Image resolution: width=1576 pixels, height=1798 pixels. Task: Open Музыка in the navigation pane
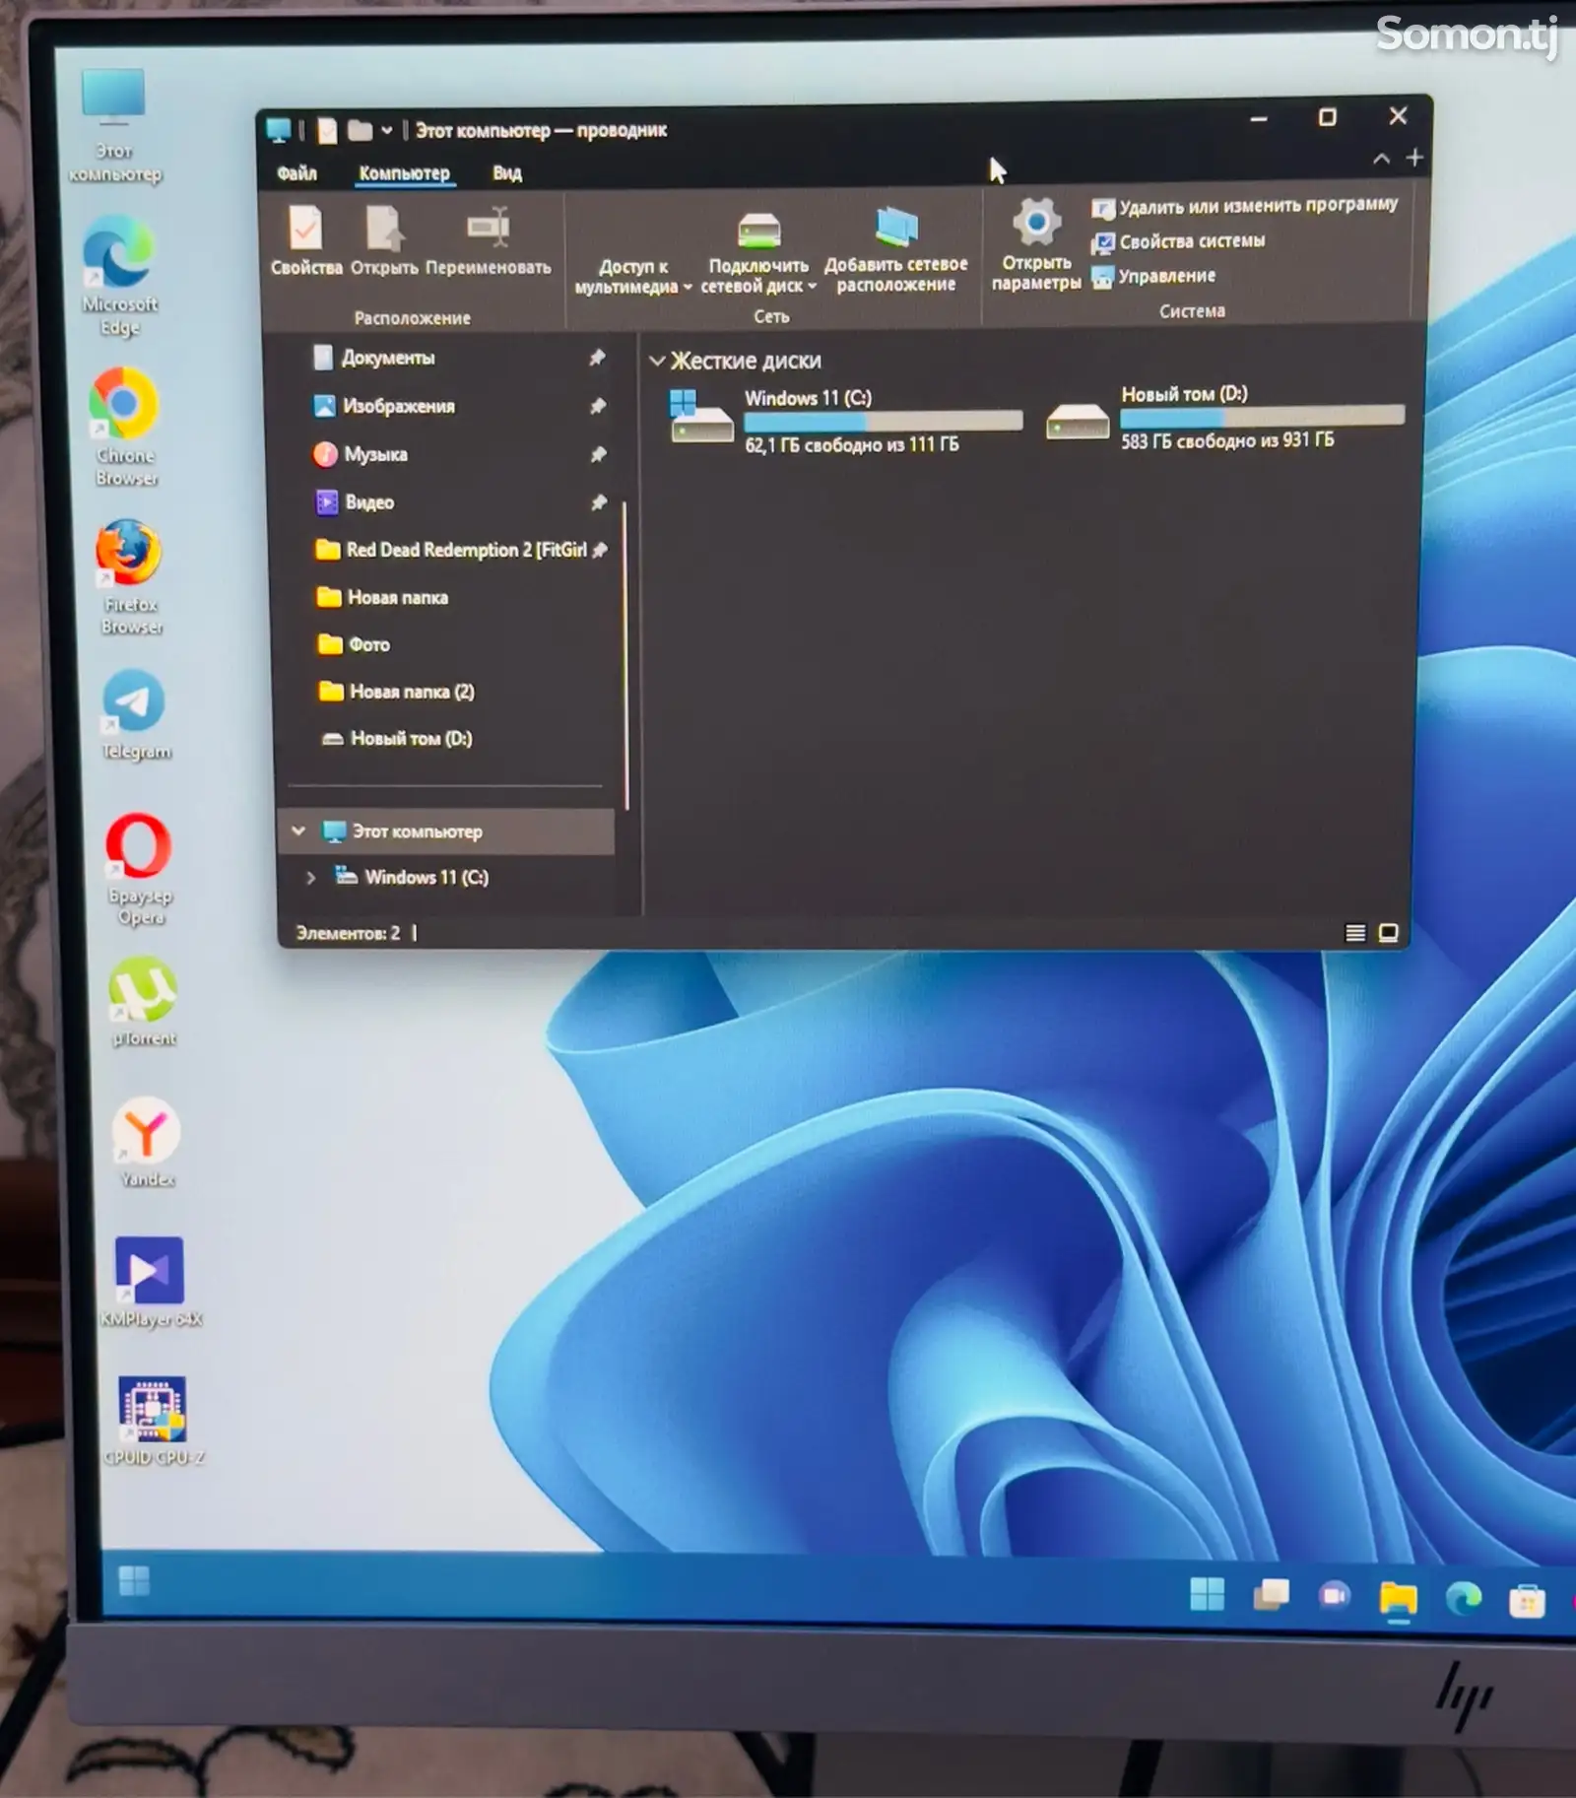(x=374, y=454)
